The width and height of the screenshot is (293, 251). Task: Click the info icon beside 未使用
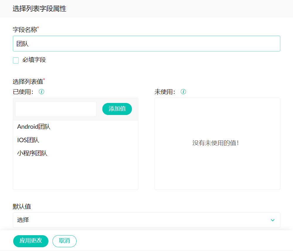point(183,92)
